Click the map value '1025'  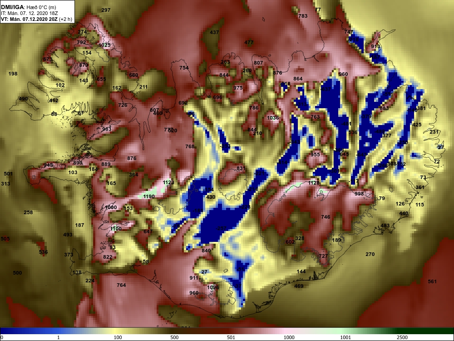tap(104, 45)
